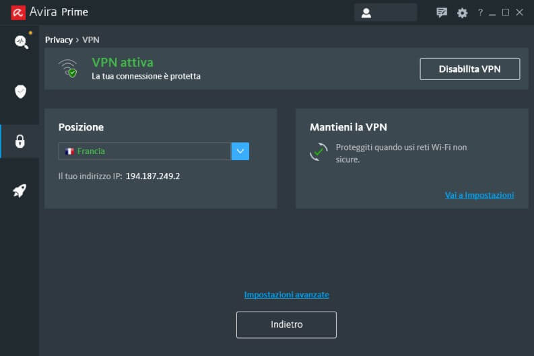Open the Security shield sidebar section
534x356 pixels.
coord(20,92)
